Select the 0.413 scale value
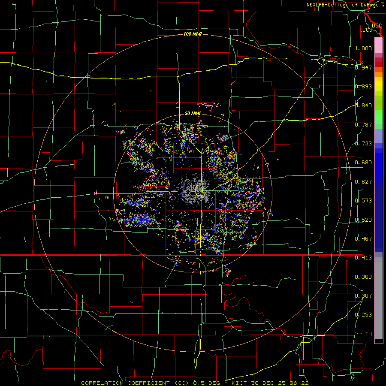 click(363, 258)
